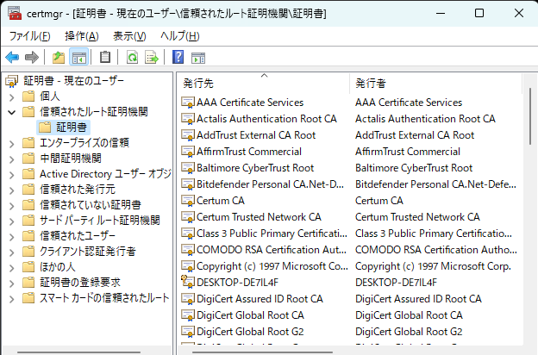This screenshot has height=355, width=538.
Task: Click folder icon of 中間証明機関
Action: coord(28,159)
